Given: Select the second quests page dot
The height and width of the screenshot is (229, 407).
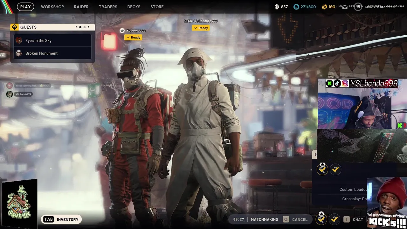Looking at the screenshot, I should pos(85,27).
